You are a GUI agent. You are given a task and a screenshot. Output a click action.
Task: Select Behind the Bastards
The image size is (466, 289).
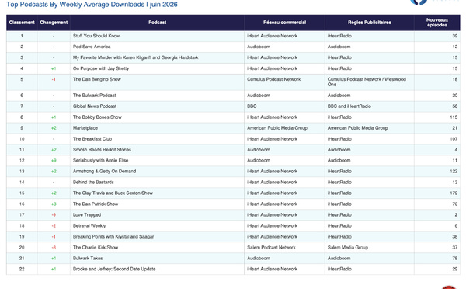click(x=93, y=183)
